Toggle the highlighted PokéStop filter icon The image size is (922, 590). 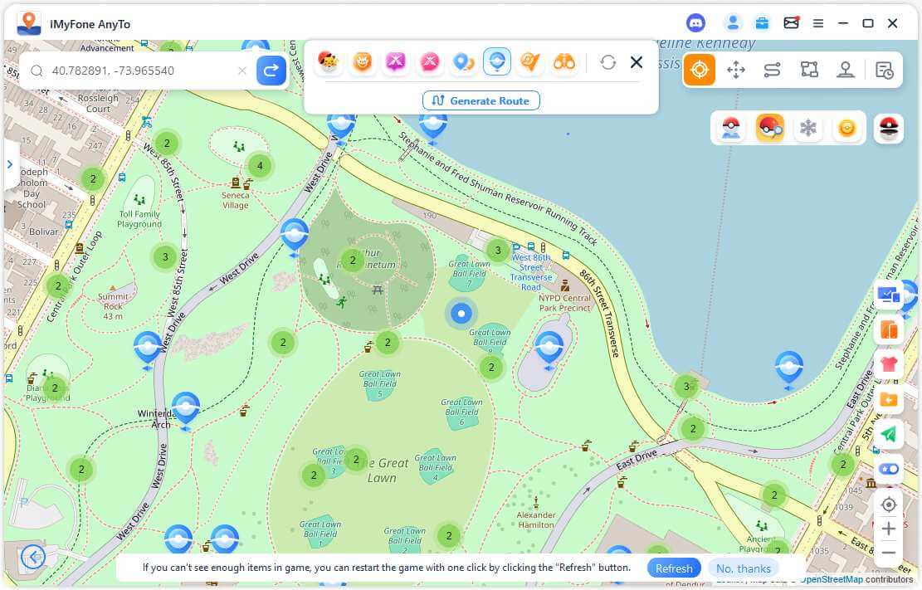(x=497, y=61)
